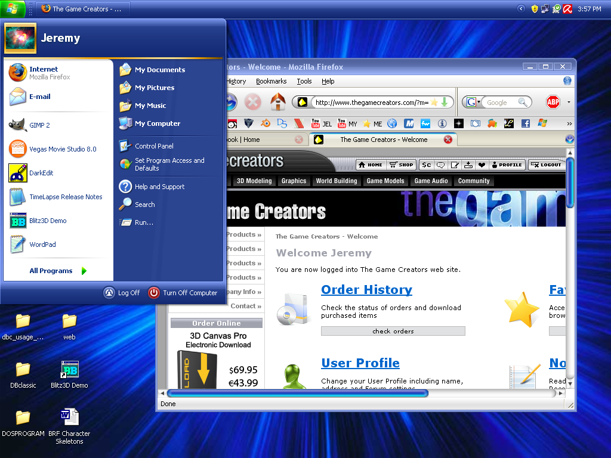This screenshot has width=611, height=458.
Task: Open the Adblock Plus toolbar icon
Action: (x=553, y=102)
